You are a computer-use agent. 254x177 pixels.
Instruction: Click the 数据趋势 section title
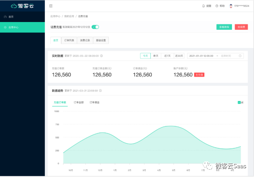(57, 91)
